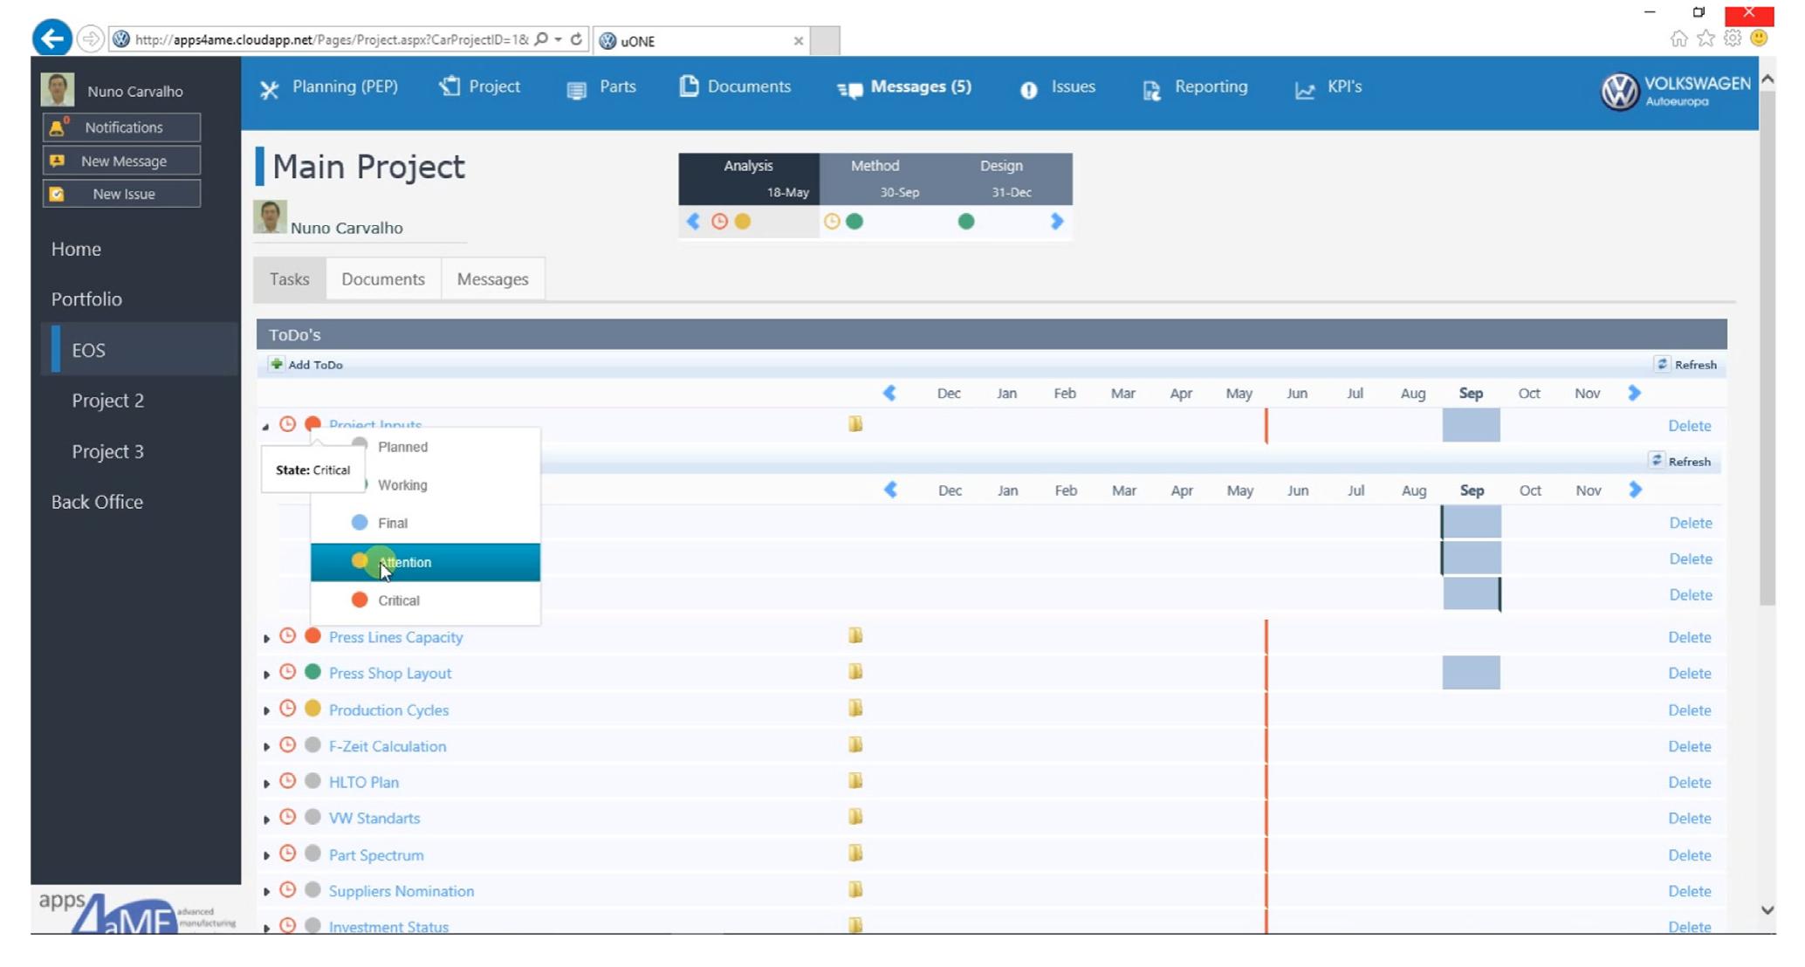
Task: Expand the Suppliers Nomination task row
Action: point(267,890)
